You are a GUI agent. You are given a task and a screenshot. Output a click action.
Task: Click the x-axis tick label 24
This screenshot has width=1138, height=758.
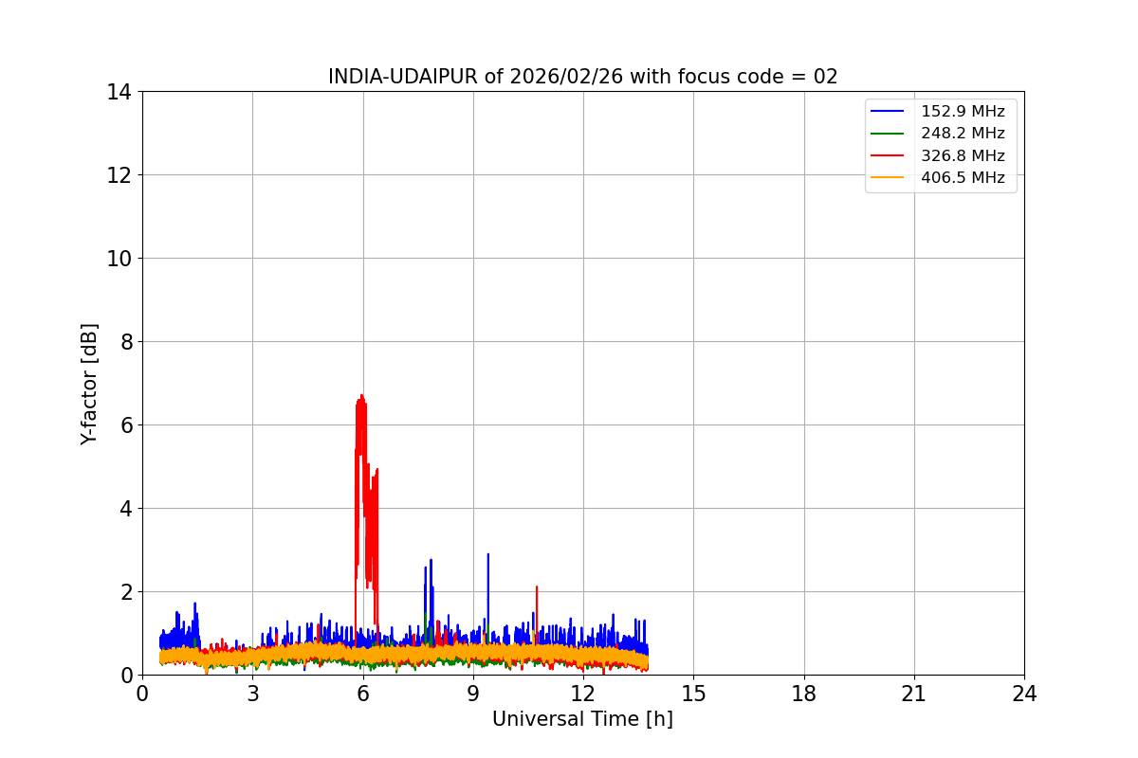pyautogui.click(x=1024, y=694)
